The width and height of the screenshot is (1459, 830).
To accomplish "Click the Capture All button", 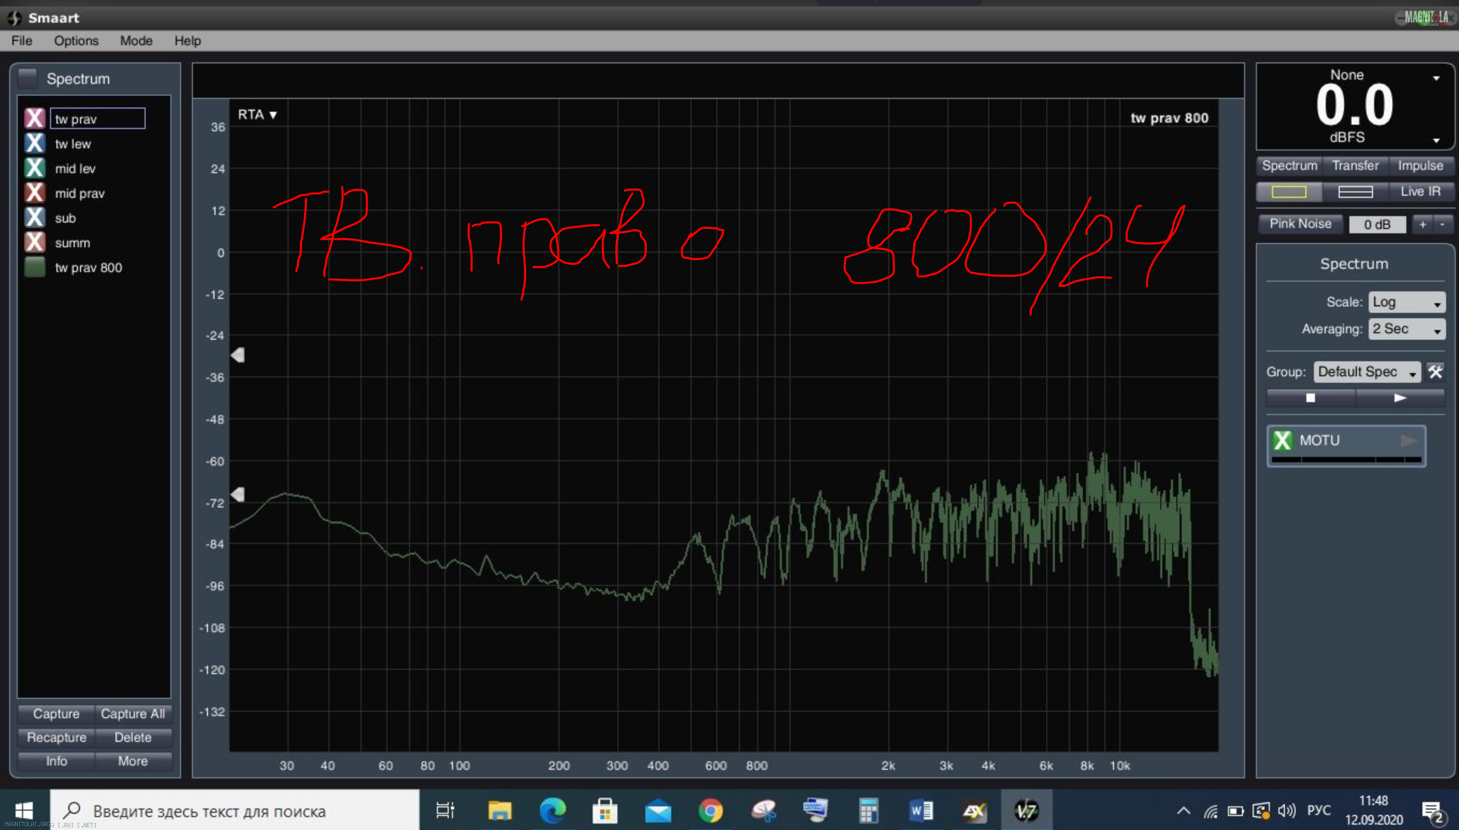I will pos(132,713).
